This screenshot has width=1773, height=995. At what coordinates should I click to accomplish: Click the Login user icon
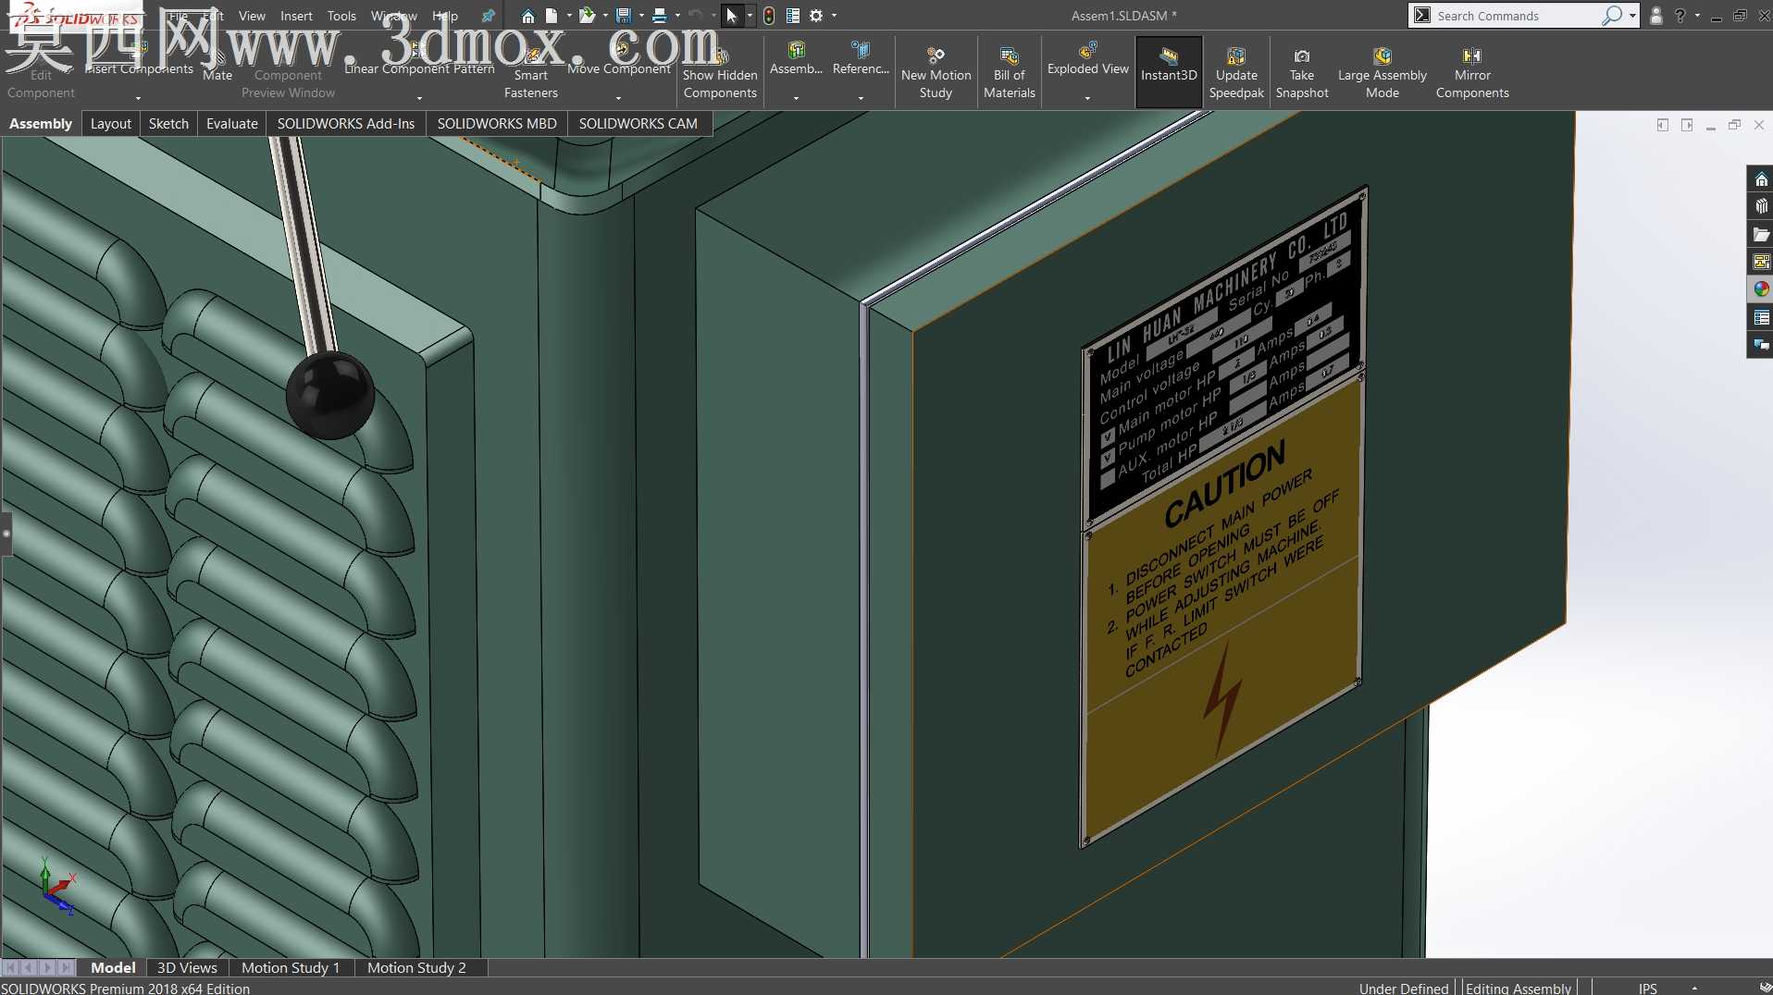(1655, 16)
